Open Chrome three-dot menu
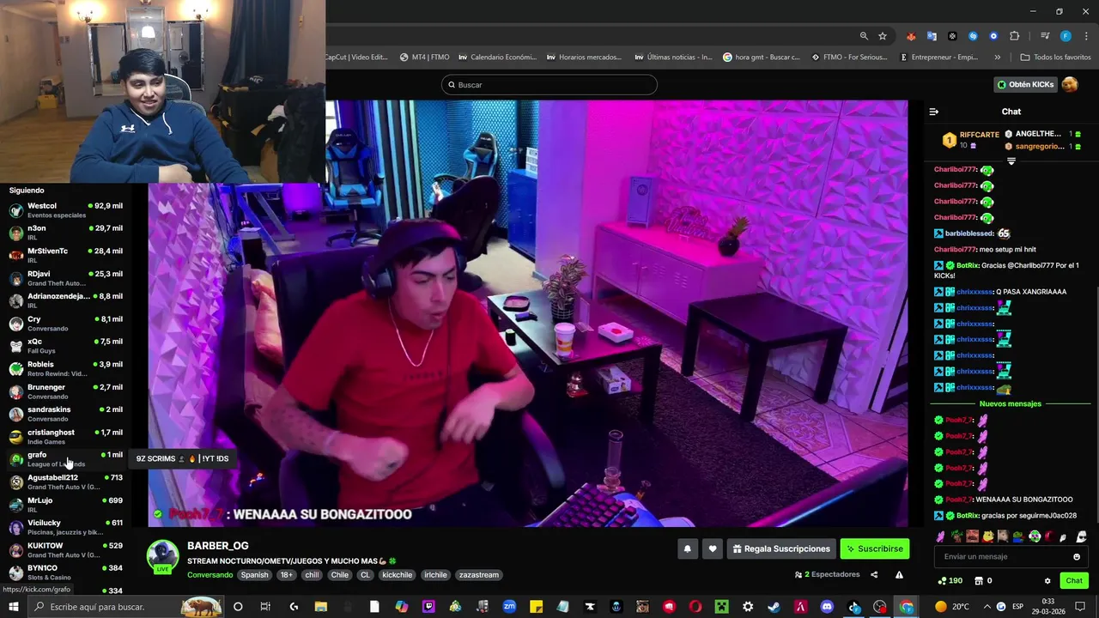The height and width of the screenshot is (618, 1099). pos(1084,36)
